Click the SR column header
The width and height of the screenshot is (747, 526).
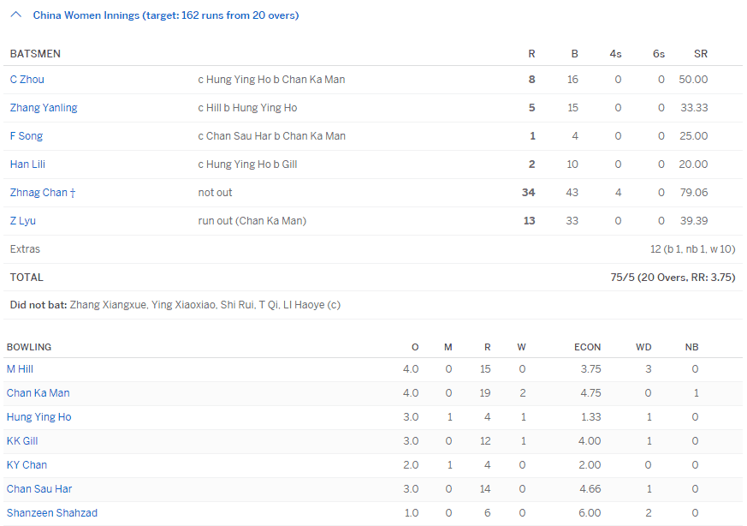(x=700, y=54)
